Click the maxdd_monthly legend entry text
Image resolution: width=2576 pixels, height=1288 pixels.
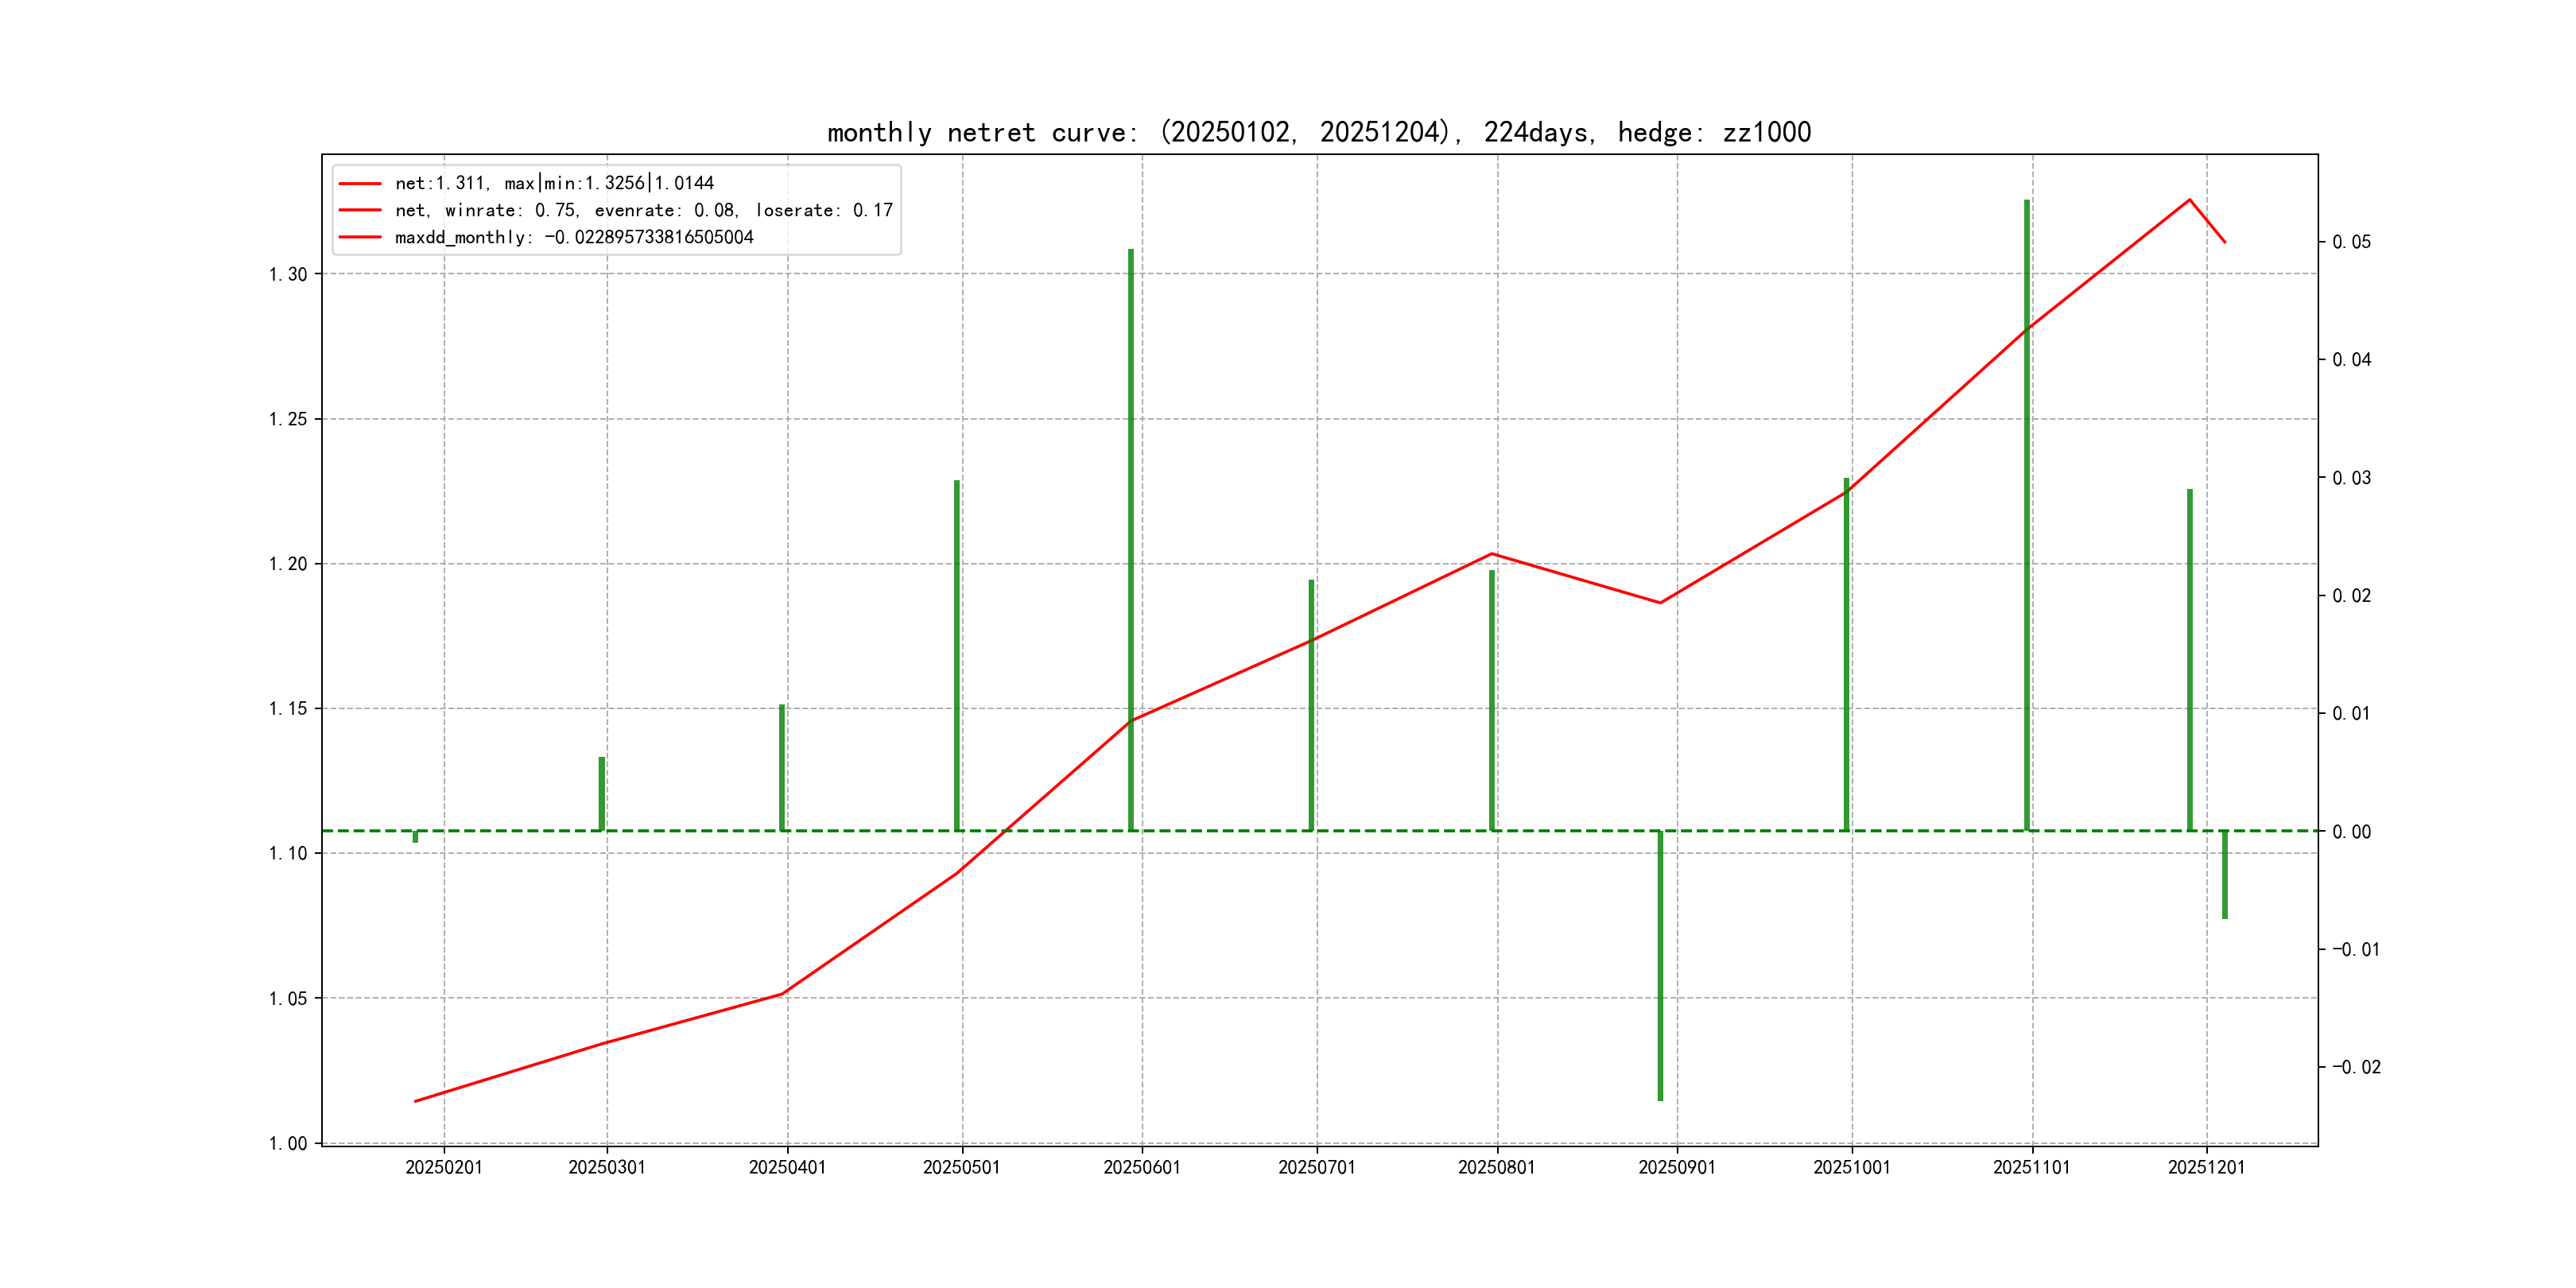(573, 237)
